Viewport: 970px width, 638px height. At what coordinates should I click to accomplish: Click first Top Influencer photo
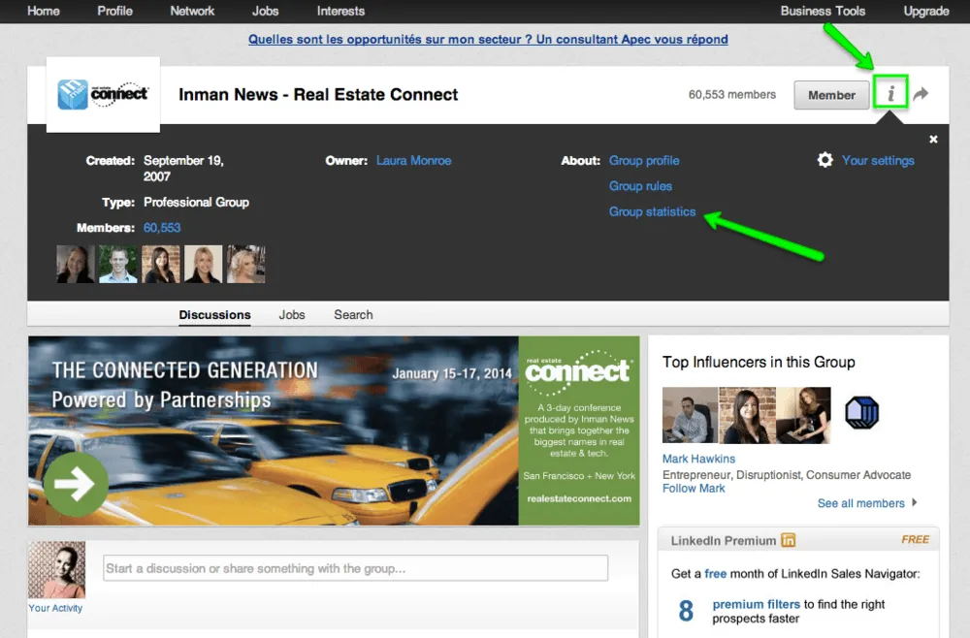[x=691, y=415]
